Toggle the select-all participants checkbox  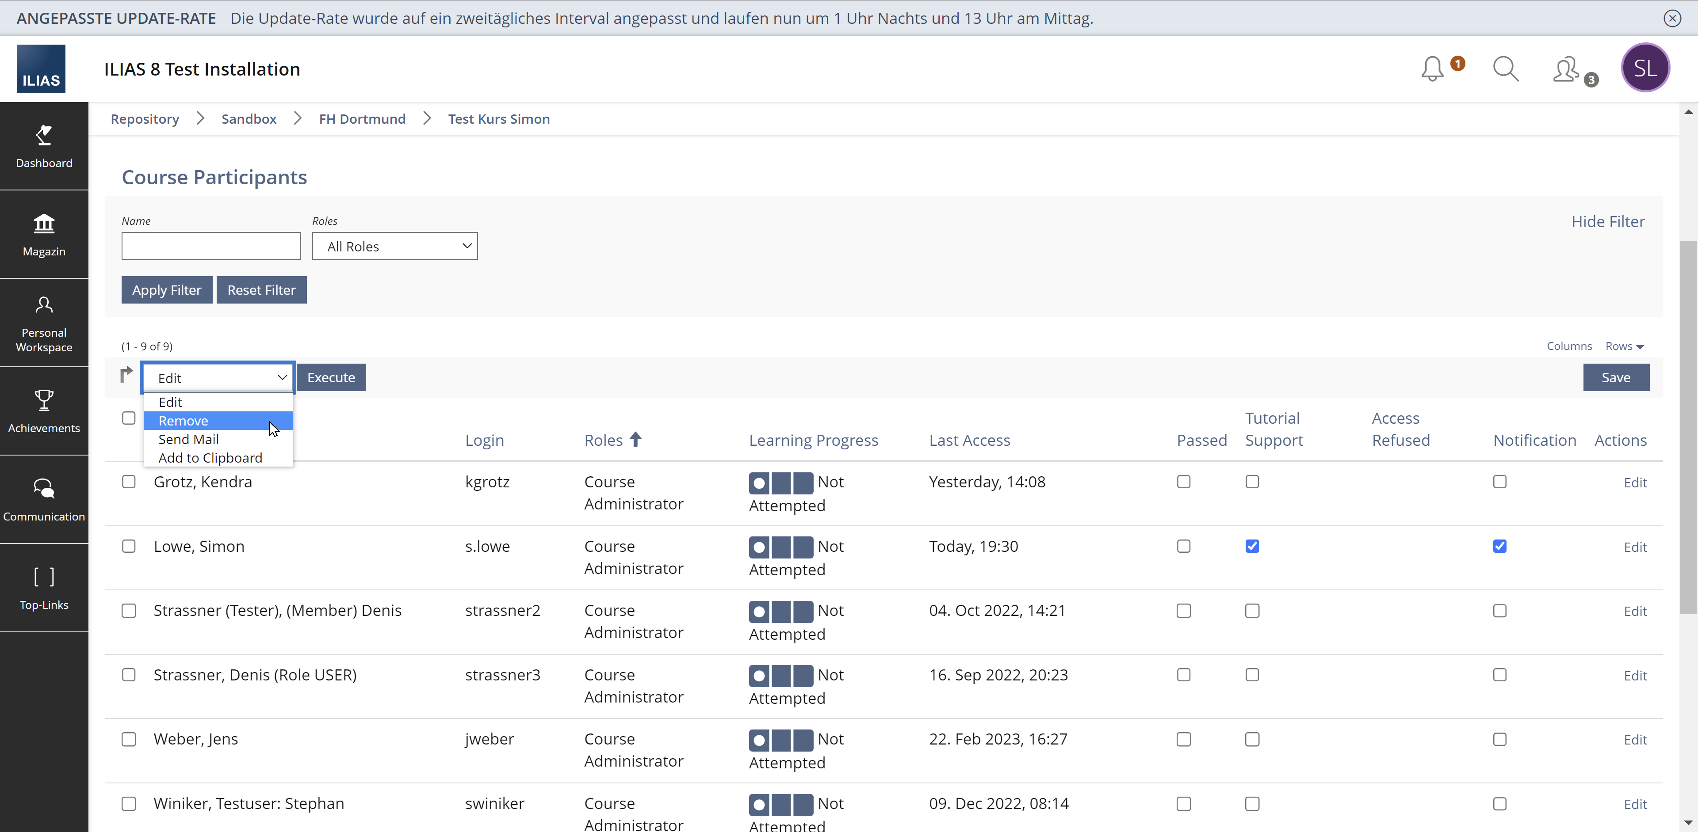(x=129, y=418)
